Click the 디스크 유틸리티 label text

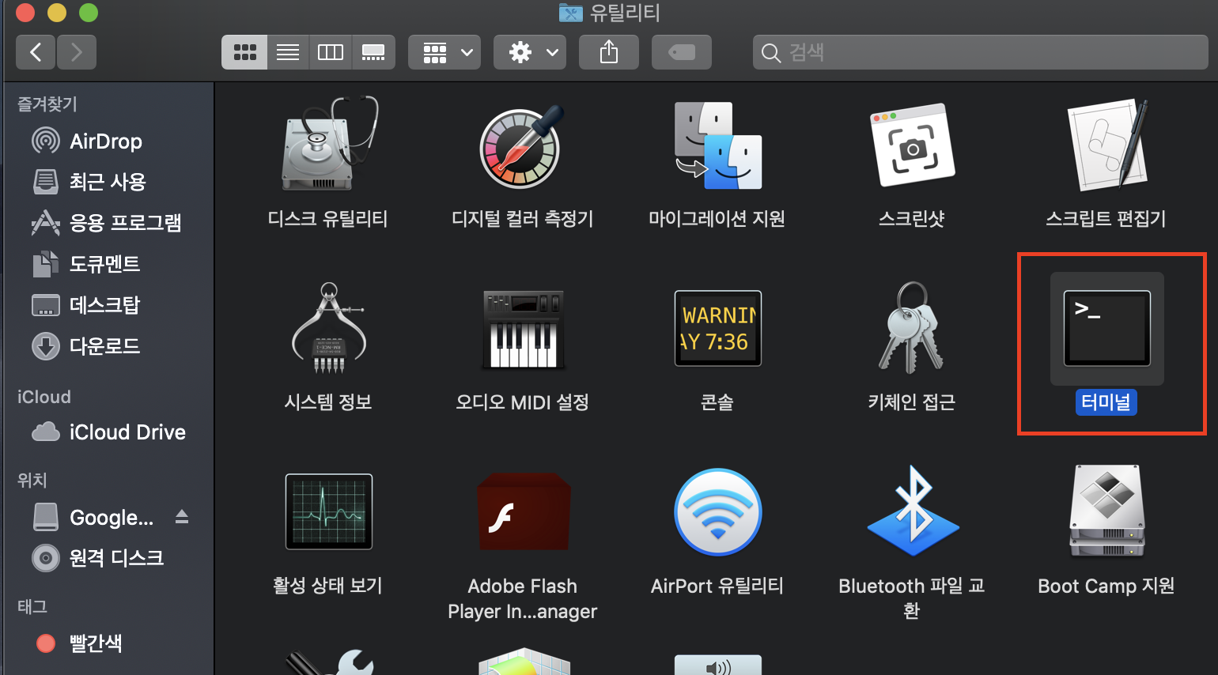(x=328, y=219)
